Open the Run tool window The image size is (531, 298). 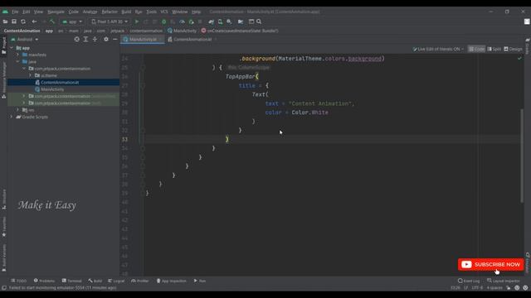click(x=200, y=281)
